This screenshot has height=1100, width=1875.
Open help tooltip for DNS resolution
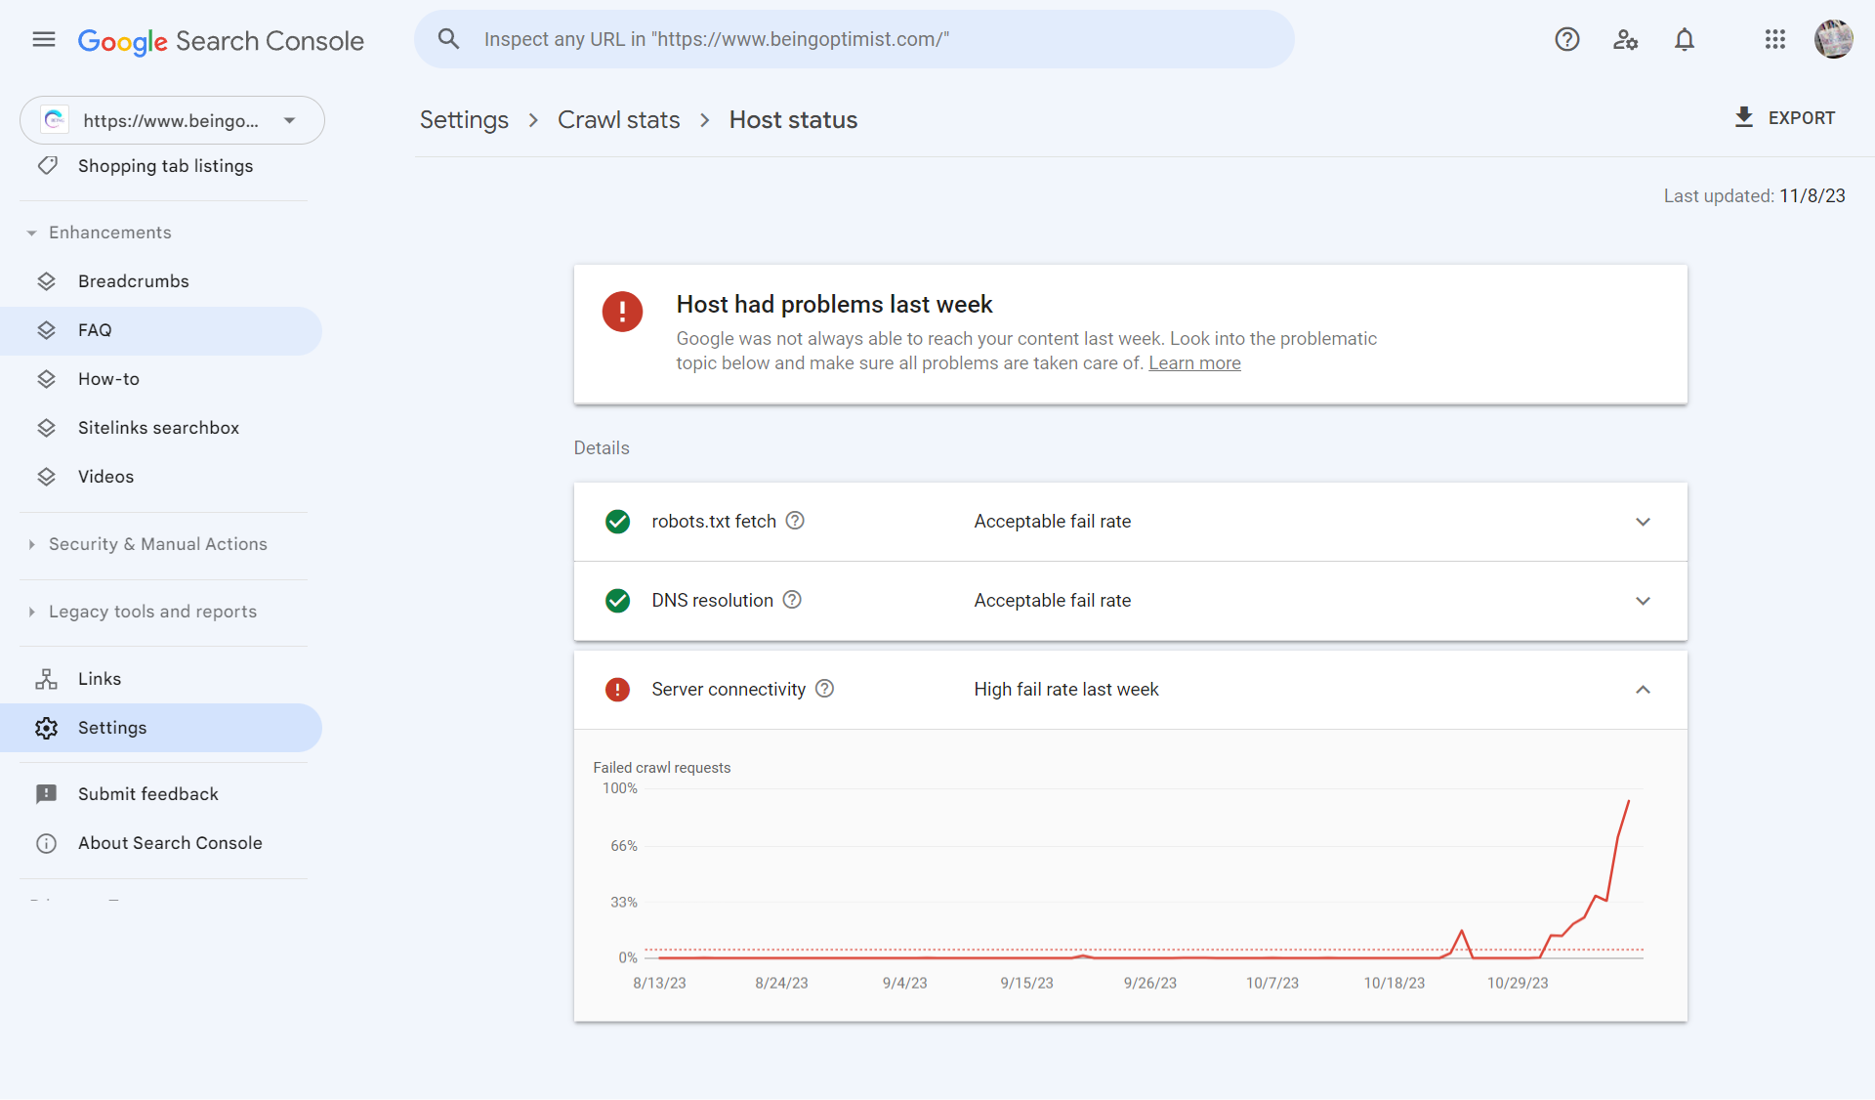pos(792,600)
